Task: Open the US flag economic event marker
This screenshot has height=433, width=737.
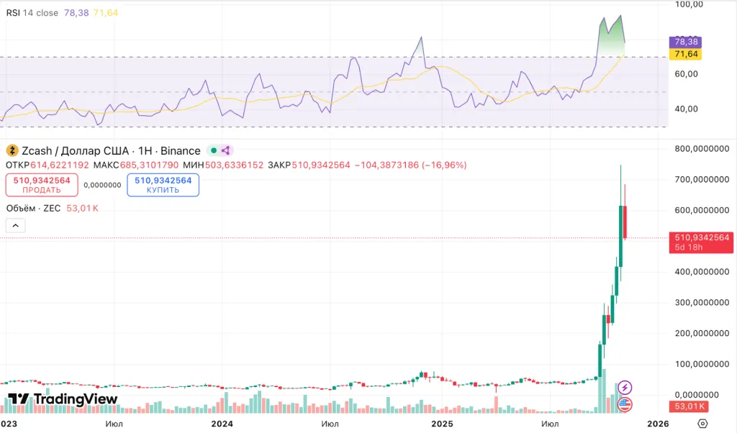Action: [x=625, y=405]
